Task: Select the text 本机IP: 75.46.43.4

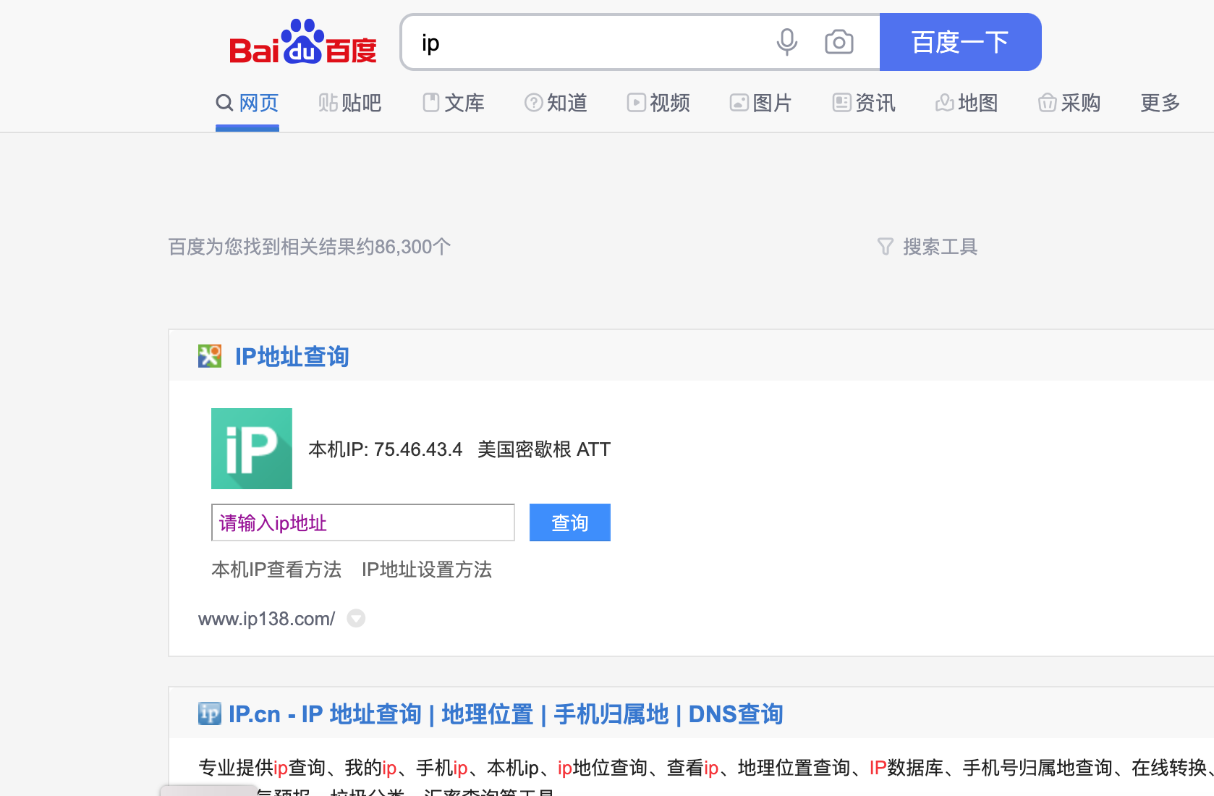Action: tap(386, 449)
